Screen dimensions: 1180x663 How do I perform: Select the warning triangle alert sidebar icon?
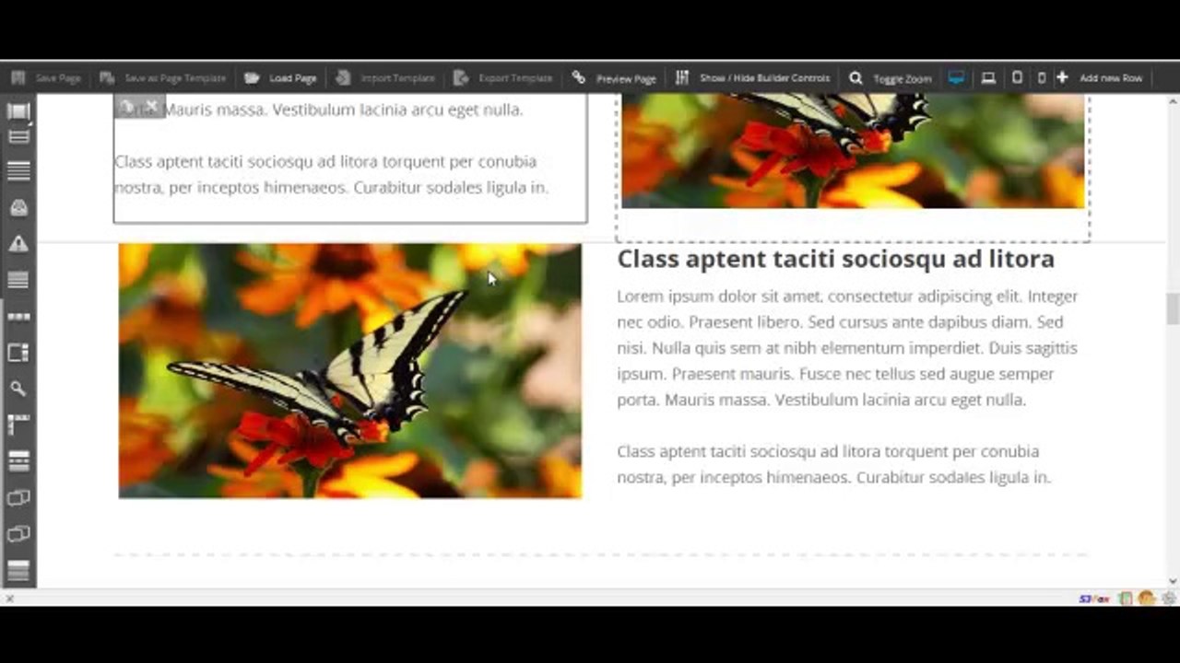[18, 244]
